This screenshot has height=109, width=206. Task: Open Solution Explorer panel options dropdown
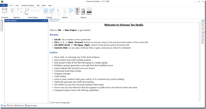[42, 21]
